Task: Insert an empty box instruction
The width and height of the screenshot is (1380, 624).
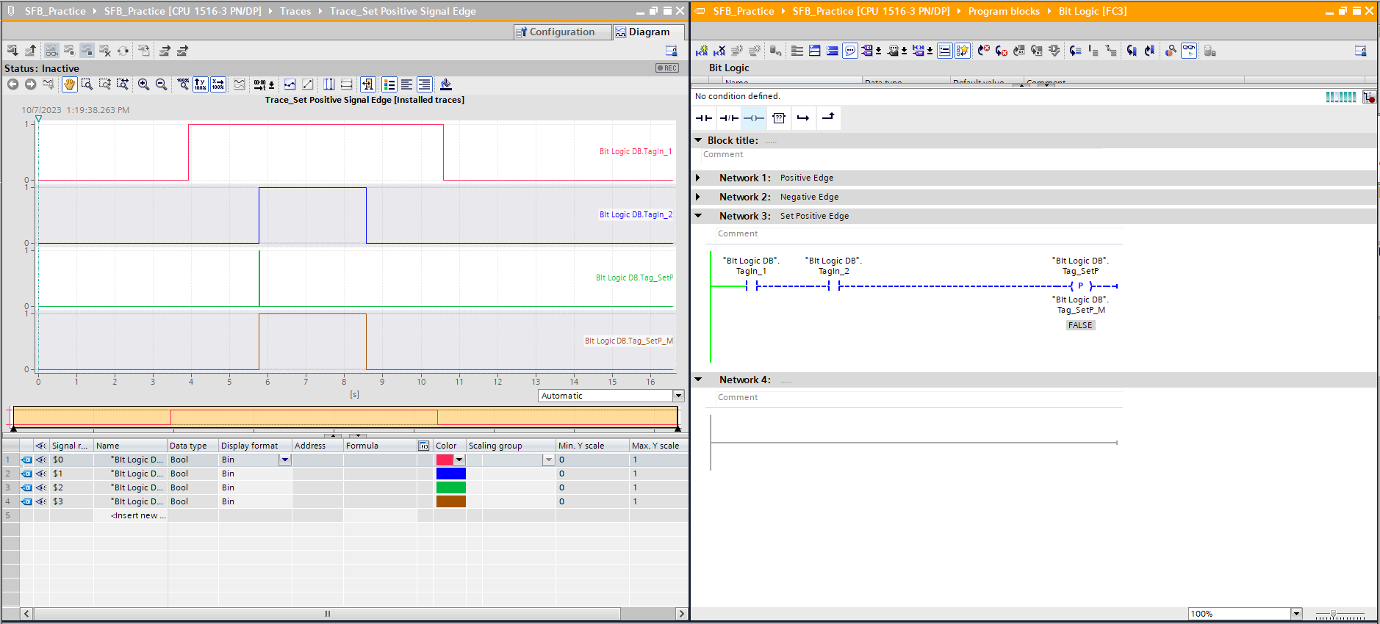Action: click(779, 118)
